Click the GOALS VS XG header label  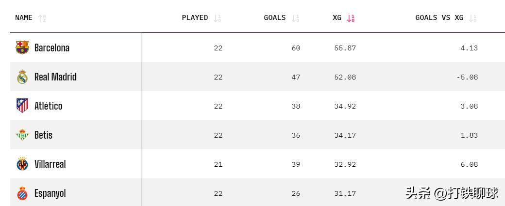(439, 18)
